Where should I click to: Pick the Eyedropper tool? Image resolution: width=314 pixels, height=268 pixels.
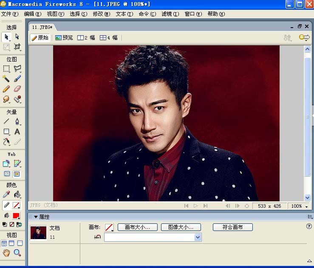coord(6,195)
